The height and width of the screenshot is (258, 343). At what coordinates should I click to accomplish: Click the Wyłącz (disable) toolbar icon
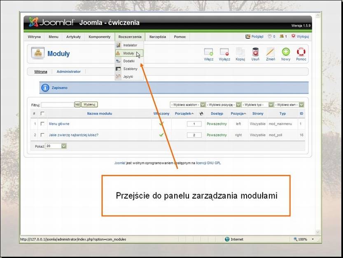click(224, 52)
